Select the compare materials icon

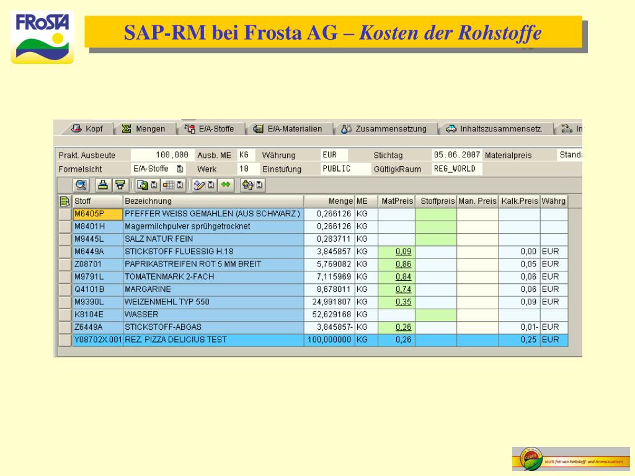point(247,184)
